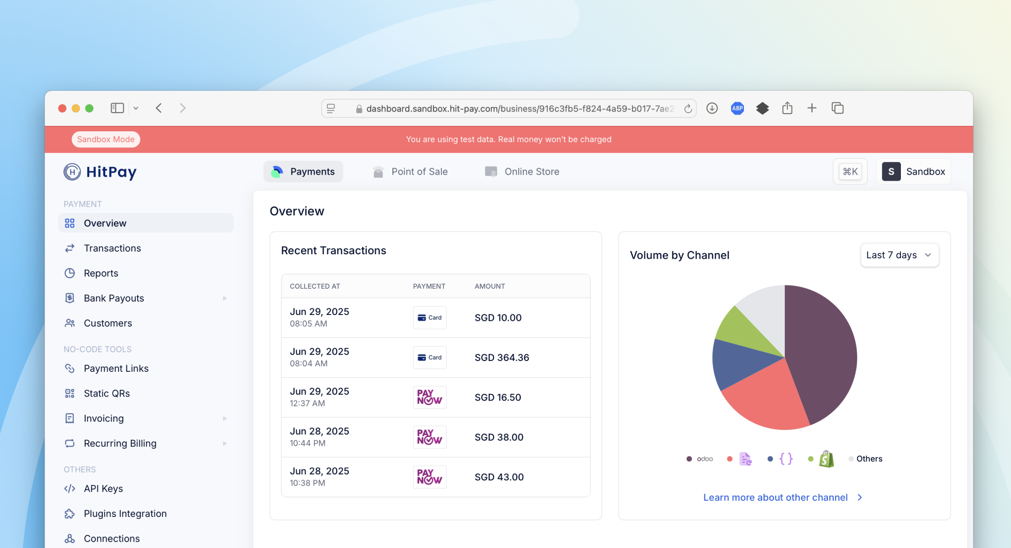Follow the Learn more about other channel link
1011x548 pixels.
(776, 498)
